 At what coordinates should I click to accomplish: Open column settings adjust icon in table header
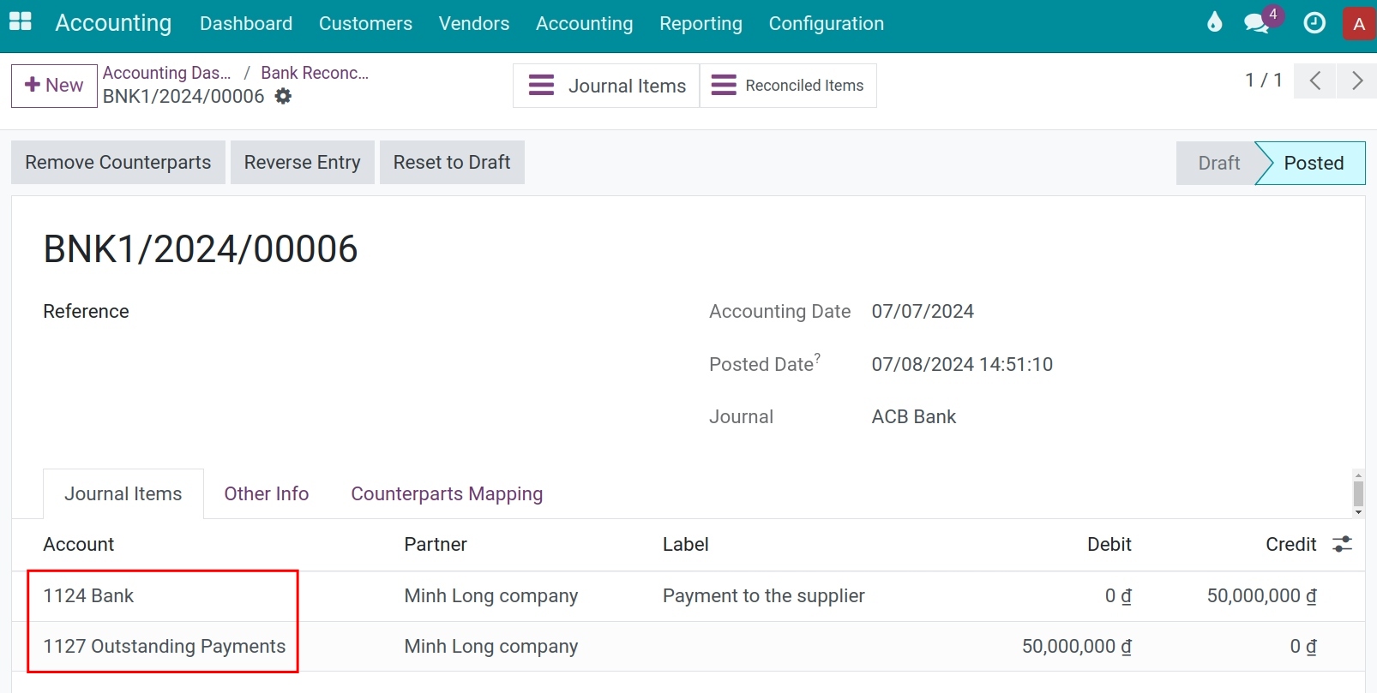tap(1342, 544)
